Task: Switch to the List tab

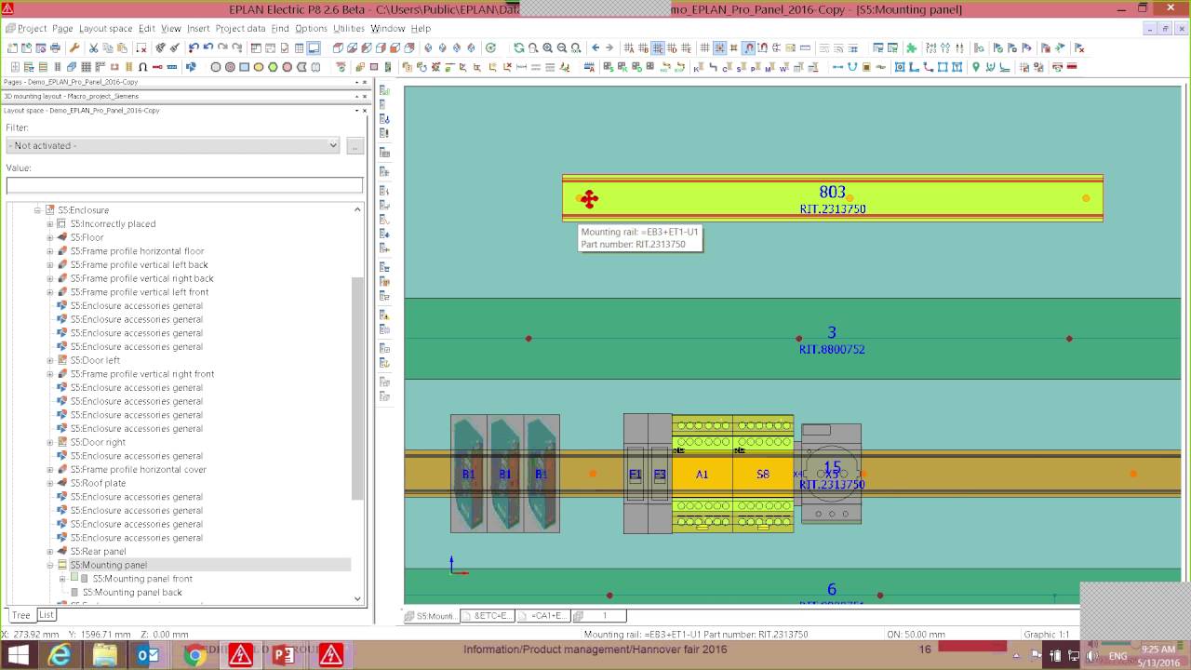Action: pos(47,615)
